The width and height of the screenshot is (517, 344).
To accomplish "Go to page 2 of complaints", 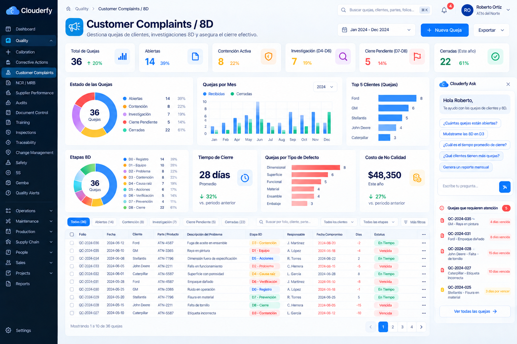I will 393,327.
